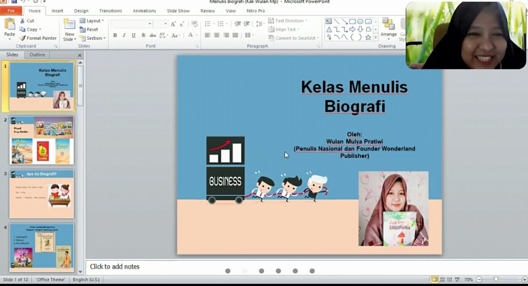Open Line Spacing options

pyautogui.click(x=260, y=24)
